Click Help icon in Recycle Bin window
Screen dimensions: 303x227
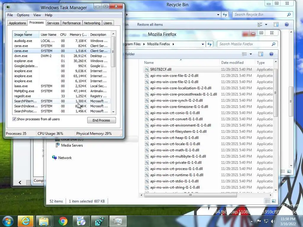click(x=286, y=25)
